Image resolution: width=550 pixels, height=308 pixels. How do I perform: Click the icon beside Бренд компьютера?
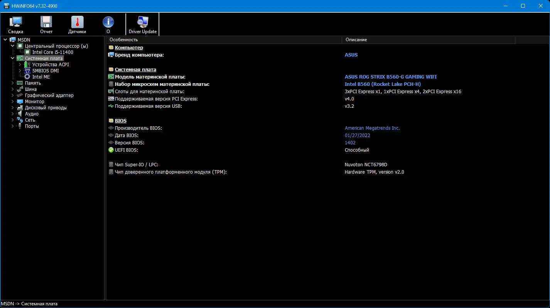pyautogui.click(x=111, y=55)
